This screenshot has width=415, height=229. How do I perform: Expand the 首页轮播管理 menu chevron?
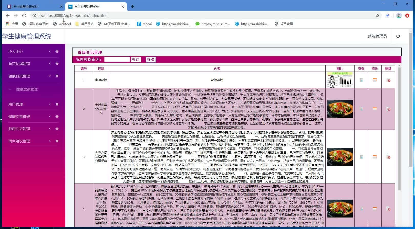tap(50, 64)
